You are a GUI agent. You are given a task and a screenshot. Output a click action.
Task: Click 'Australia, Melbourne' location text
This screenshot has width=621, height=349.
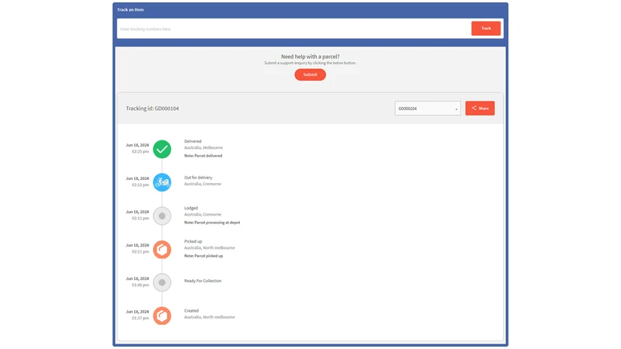pyautogui.click(x=203, y=147)
